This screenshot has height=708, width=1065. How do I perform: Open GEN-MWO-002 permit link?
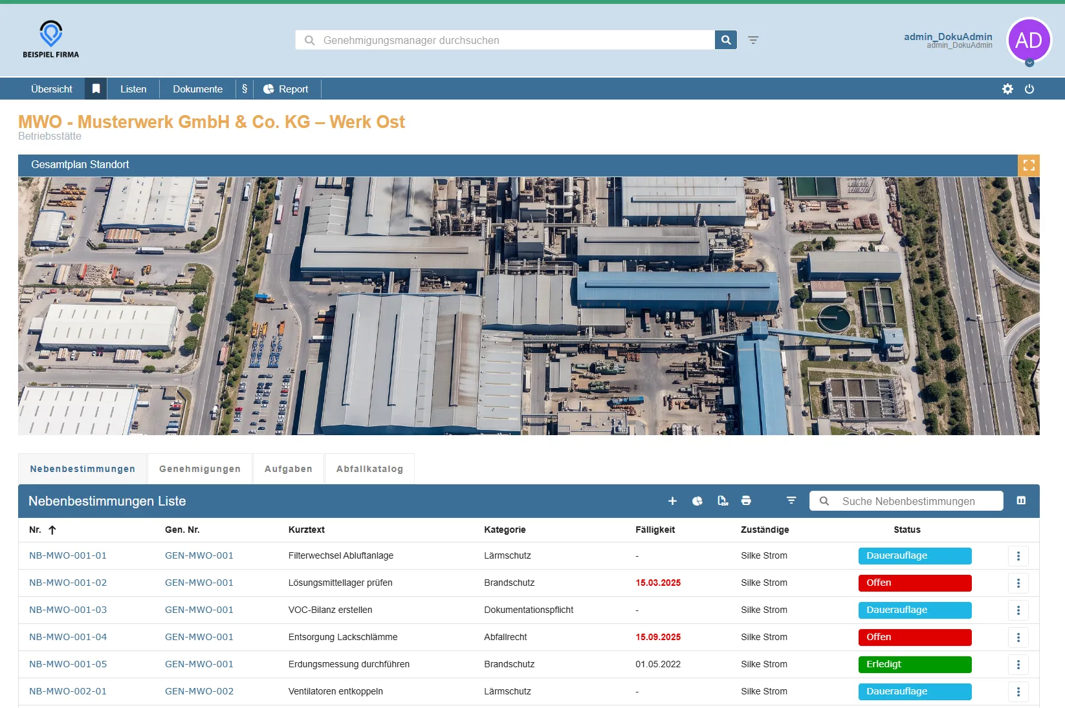pos(199,691)
